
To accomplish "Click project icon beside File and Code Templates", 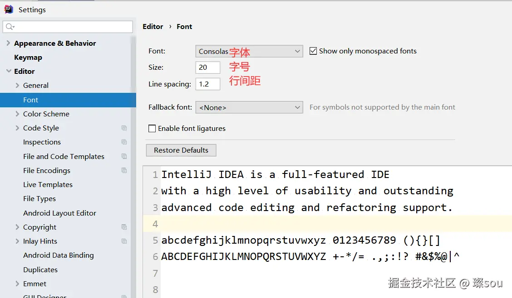I will pos(124,156).
